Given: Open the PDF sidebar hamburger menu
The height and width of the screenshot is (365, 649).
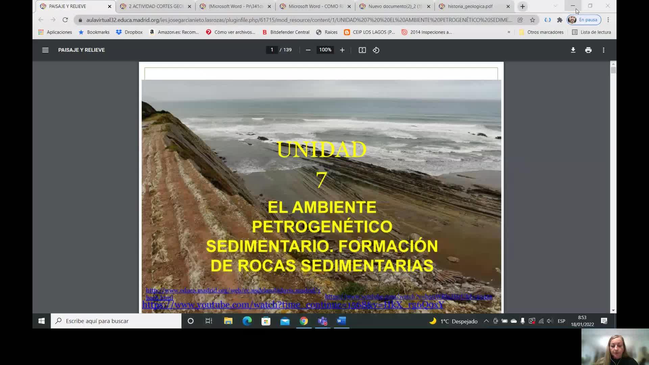Looking at the screenshot, I should (x=45, y=50).
